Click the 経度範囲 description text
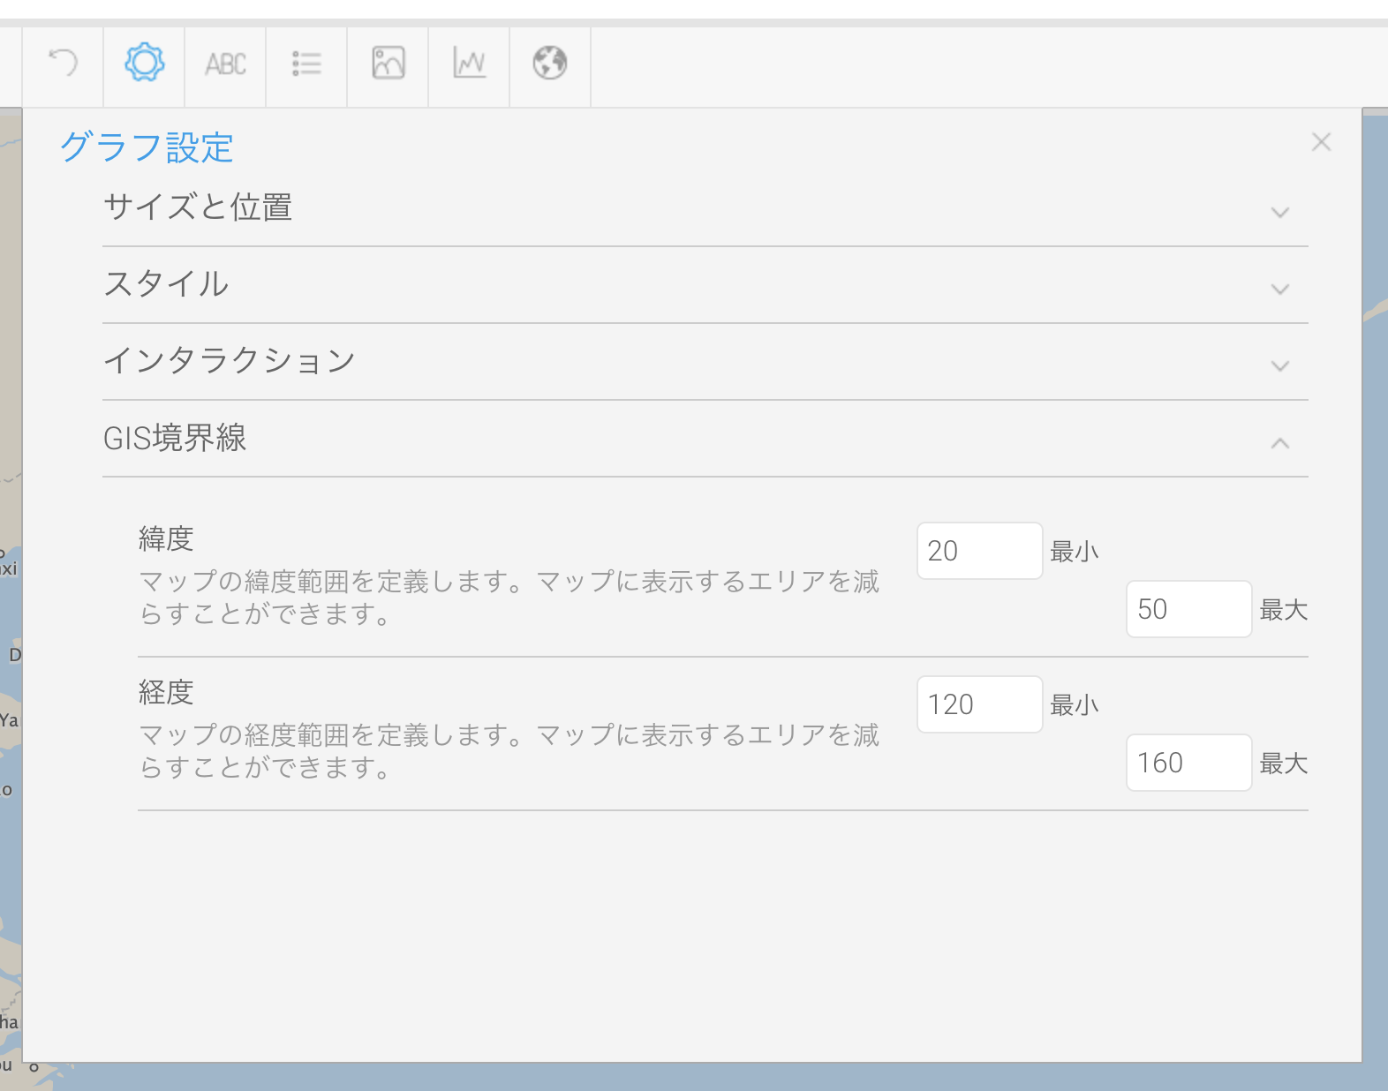 coord(509,751)
